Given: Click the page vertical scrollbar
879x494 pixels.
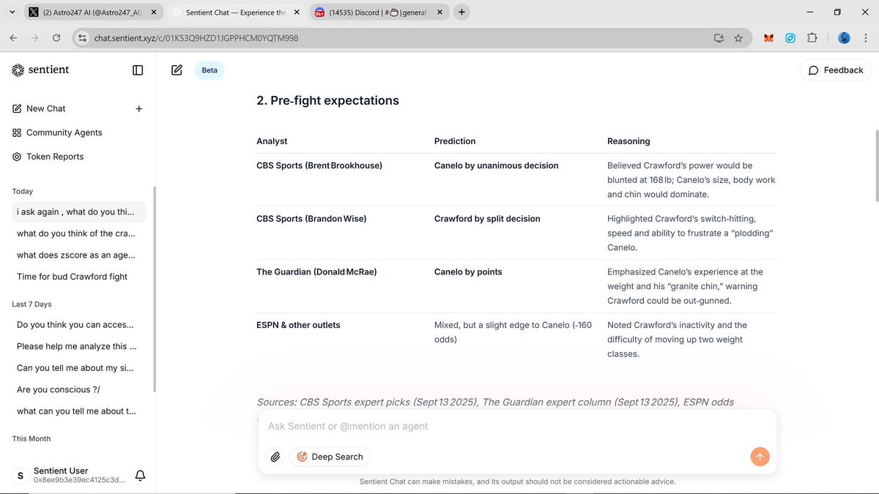Looking at the screenshot, I should [x=876, y=167].
